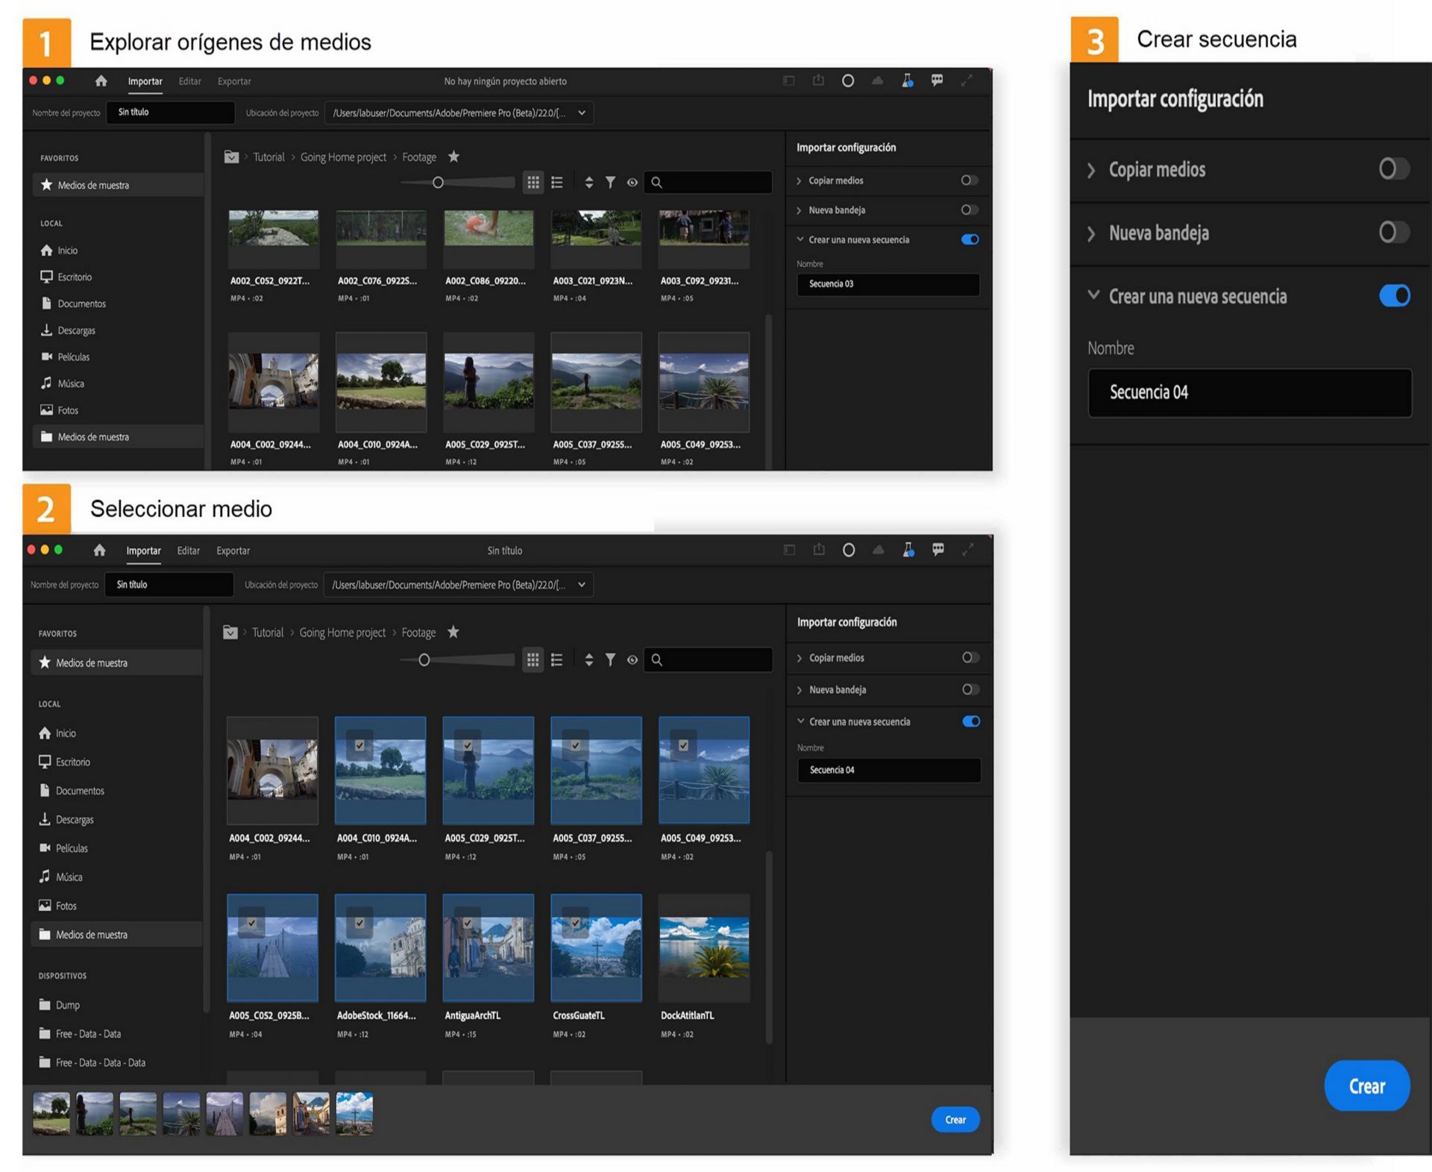1432x1172 pixels.
Task: Click the magnifying glass search icon
Action: coord(657,181)
